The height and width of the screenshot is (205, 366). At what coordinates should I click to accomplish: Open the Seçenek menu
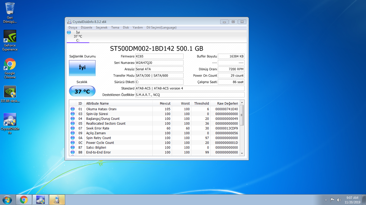(102, 27)
